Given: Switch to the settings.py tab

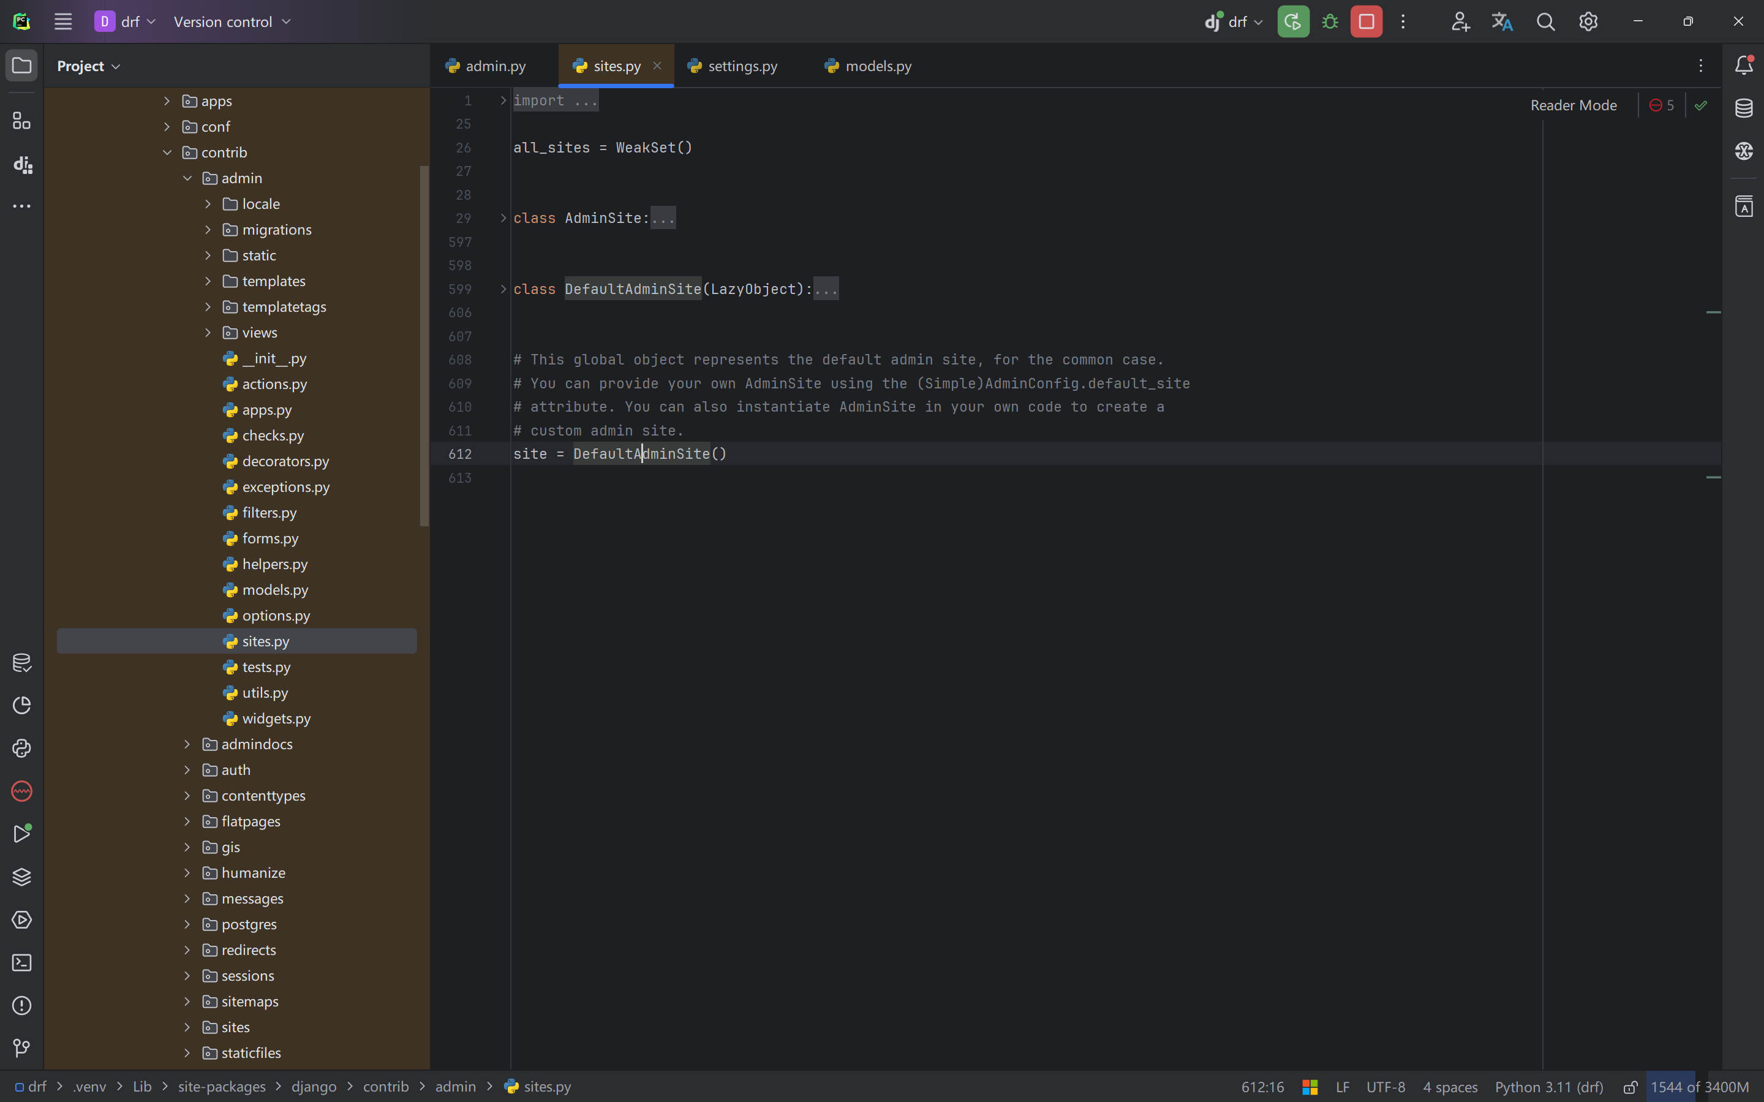Looking at the screenshot, I should [741, 66].
